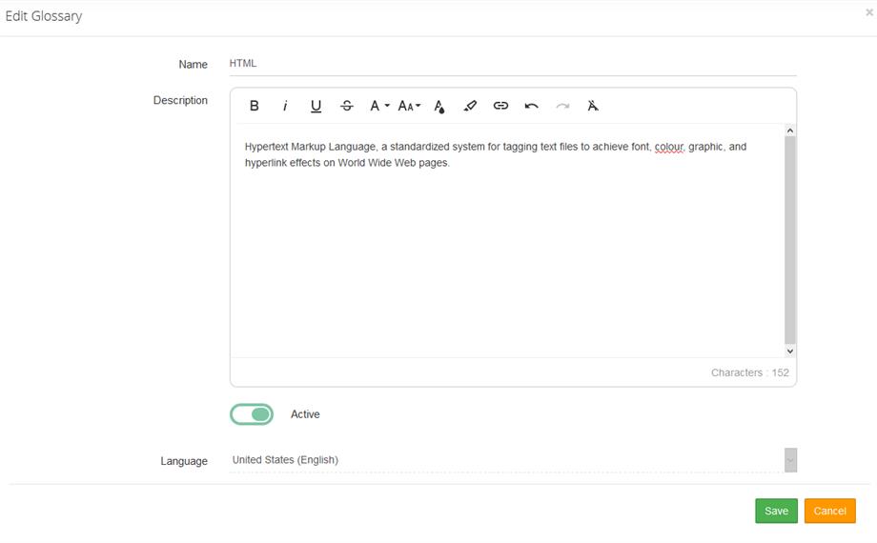Click the Name field containing HTML
Viewport: 877px width, 543px height.
pos(512,64)
